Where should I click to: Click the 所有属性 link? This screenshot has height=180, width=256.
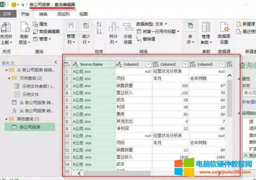[249, 102]
